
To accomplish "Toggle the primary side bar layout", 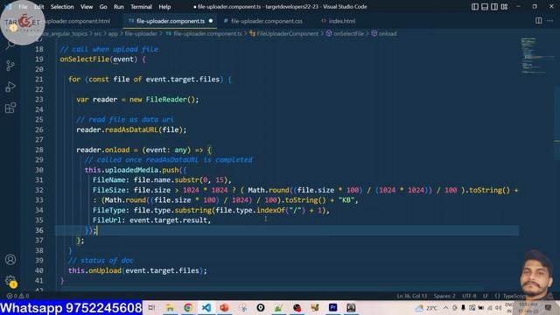I will tap(475, 6).
